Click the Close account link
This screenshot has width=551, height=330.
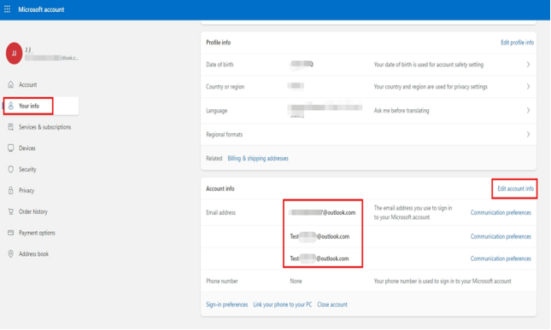point(332,304)
